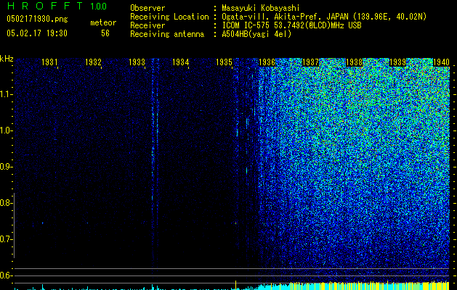
Task: Click the Observer field label
Action: point(147,8)
